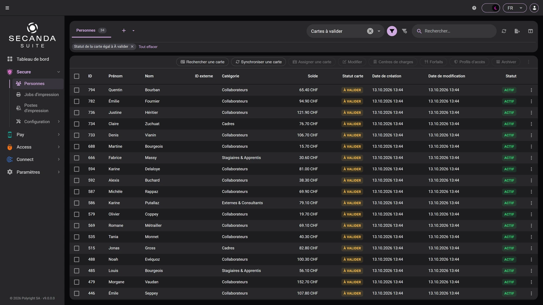Open Tableau de bord in the sidebar
The height and width of the screenshot is (305, 543).
click(32, 59)
